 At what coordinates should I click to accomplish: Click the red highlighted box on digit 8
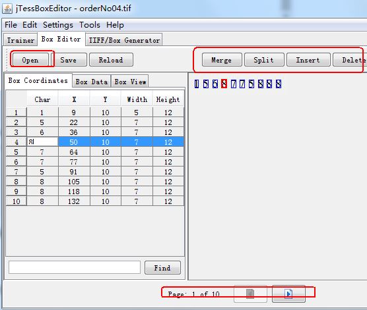pyautogui.click(x=224, y=84)
